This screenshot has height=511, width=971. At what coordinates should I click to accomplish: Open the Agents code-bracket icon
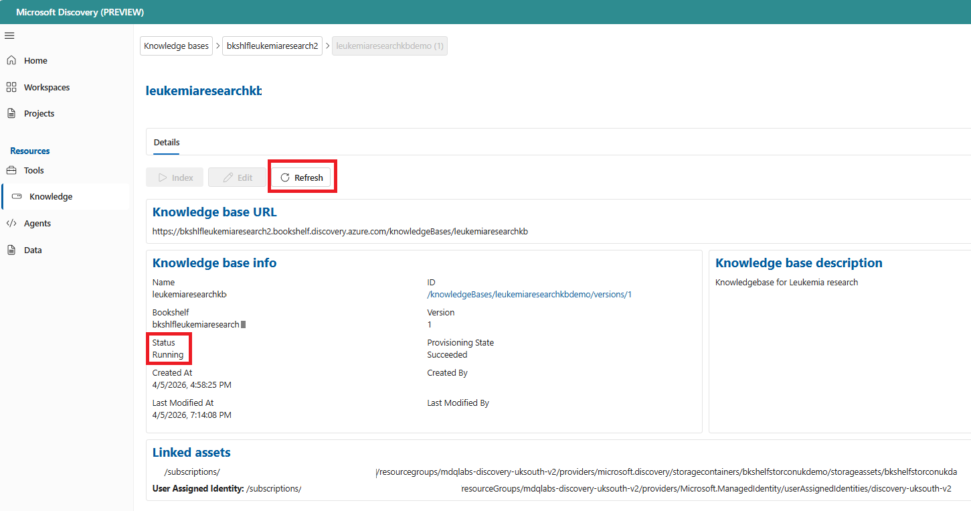pos(11,223)
